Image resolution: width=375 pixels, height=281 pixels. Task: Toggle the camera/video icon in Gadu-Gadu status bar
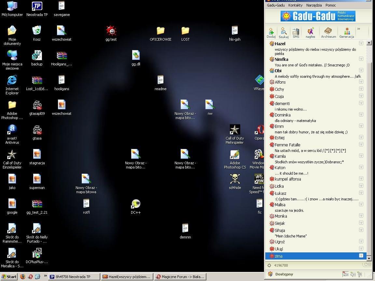coord(345,274)
